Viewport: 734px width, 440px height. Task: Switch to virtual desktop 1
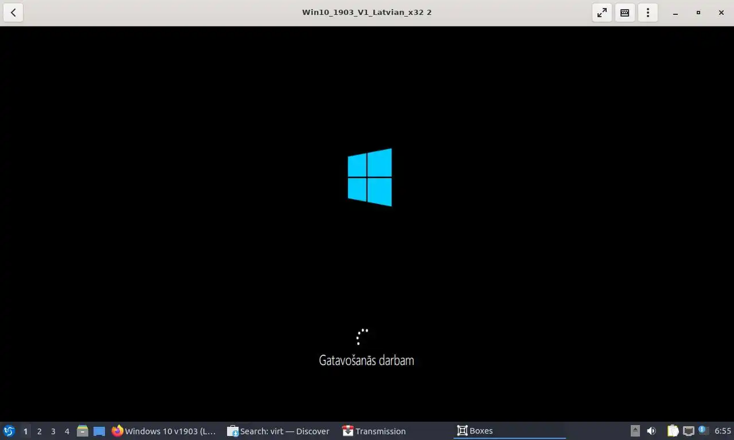25,431
